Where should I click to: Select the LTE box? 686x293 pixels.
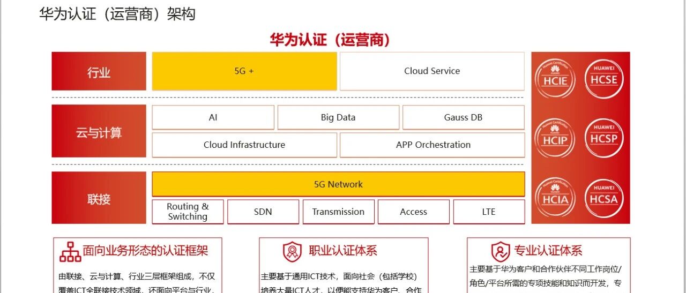pyautogui.click(x=489, y=212)
